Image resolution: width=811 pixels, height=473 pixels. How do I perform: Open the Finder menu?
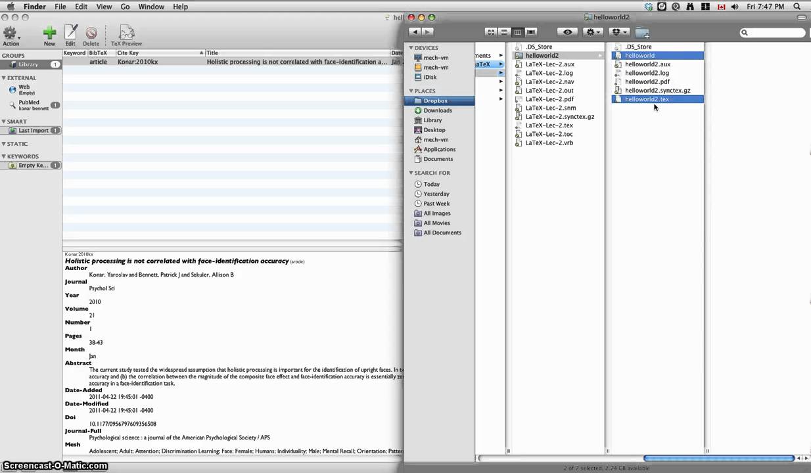(35, 7)
